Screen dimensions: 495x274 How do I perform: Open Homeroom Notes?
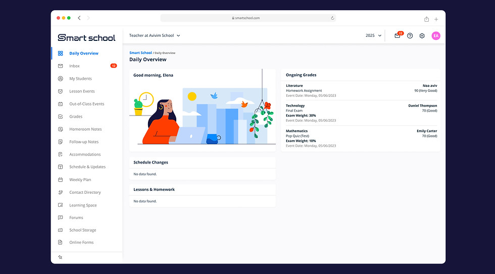point(85,129)
